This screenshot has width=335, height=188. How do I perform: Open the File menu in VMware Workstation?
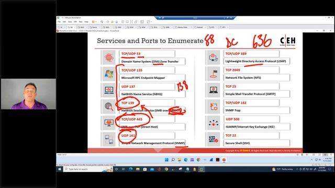click(x=59, y=22)
